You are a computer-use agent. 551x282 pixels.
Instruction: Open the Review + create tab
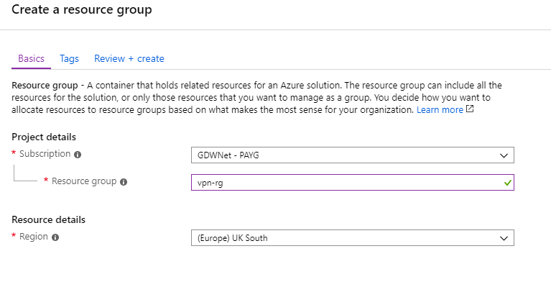129,58
